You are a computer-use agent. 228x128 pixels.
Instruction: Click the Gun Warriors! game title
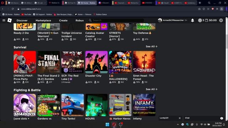point(48,34)
